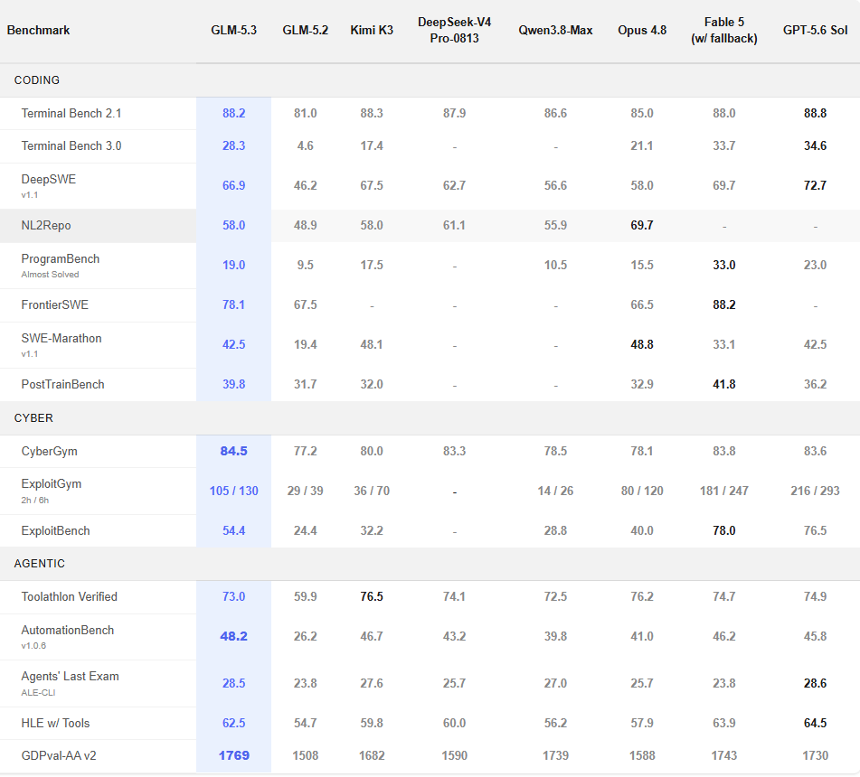Click the 61.1 NL2Repo score

[455, 225]
